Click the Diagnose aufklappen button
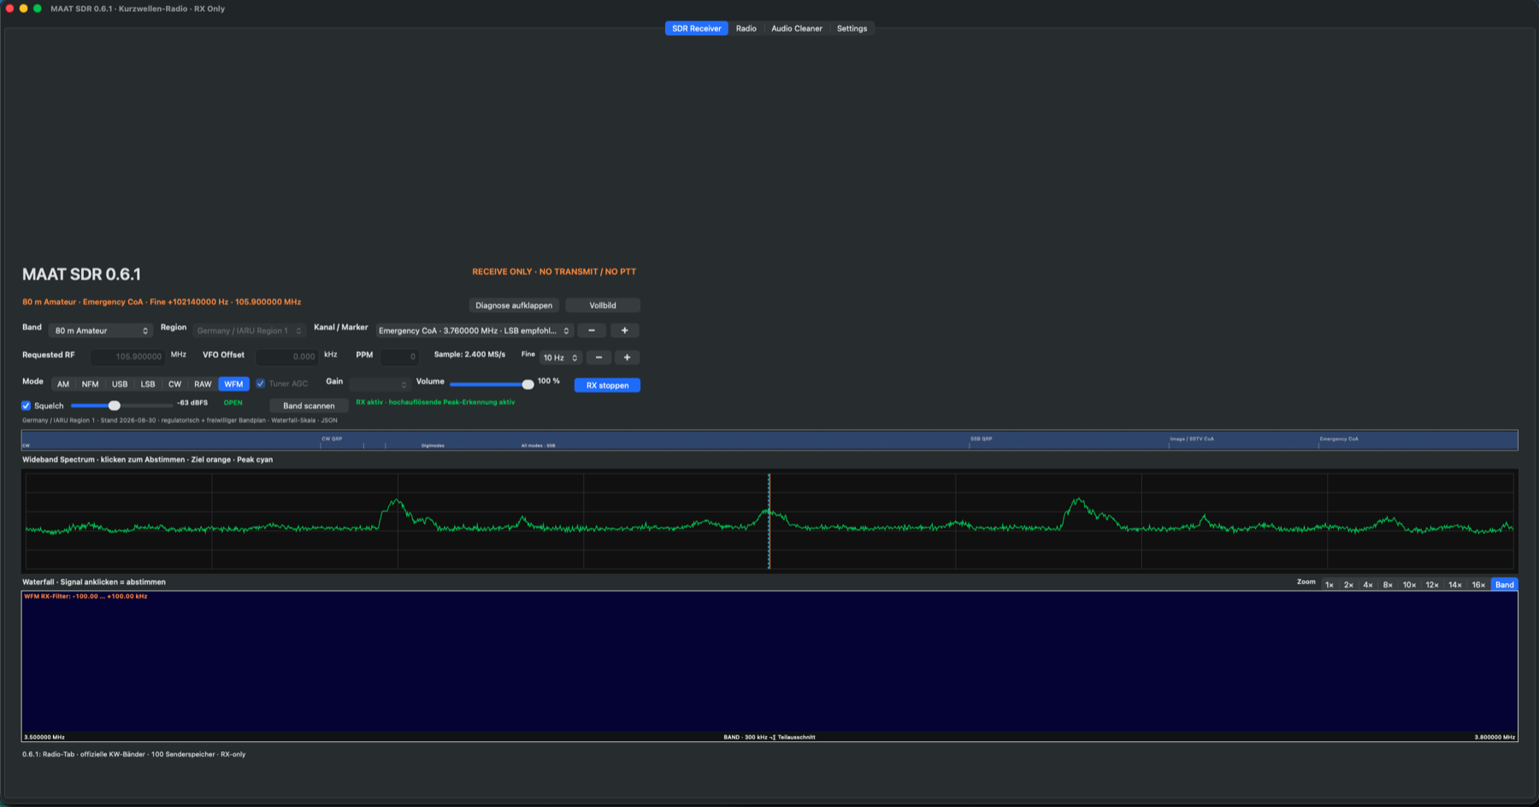This screenshot has width=1539, height=807. tap(514, 305)
